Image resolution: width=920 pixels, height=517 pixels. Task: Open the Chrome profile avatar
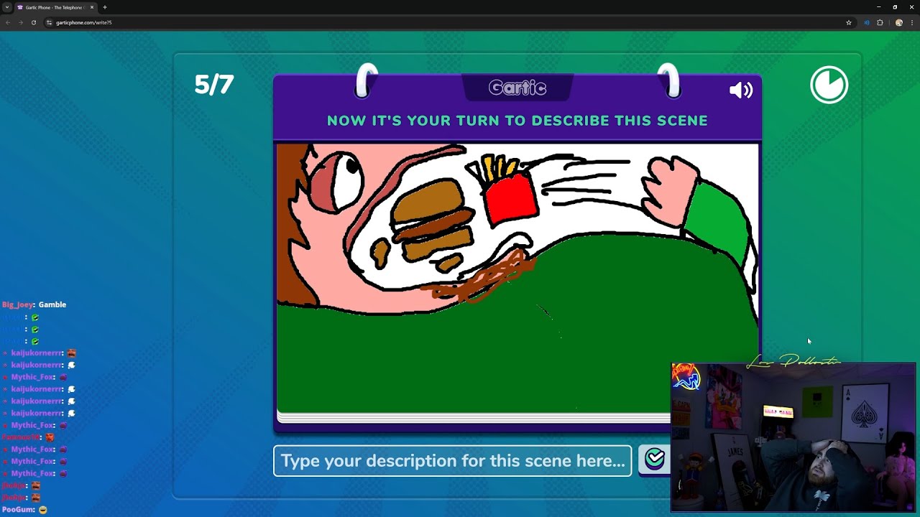tap(899, 22)
